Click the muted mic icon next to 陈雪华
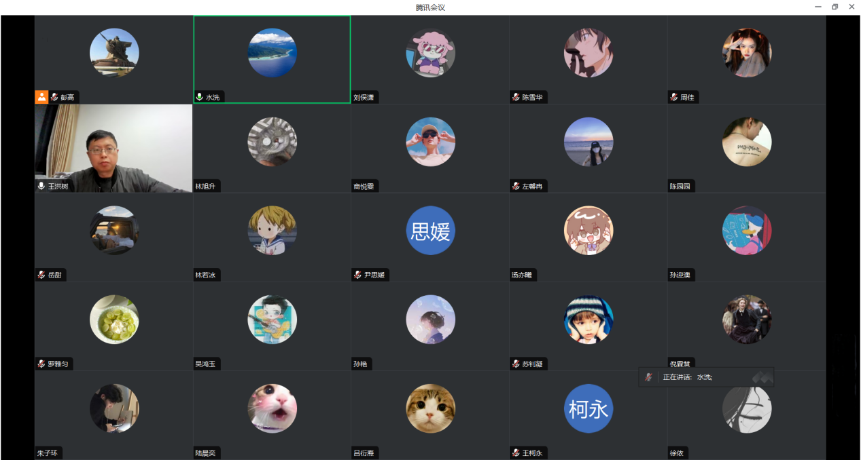Screen dimensions: 861x460 (516, 98)
